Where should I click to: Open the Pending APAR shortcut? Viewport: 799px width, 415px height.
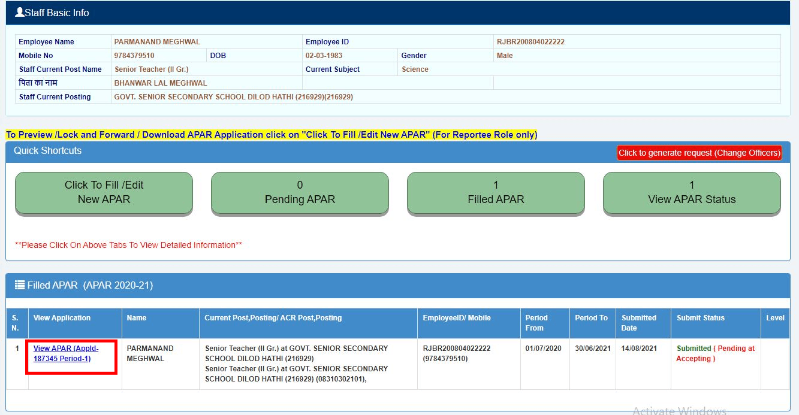coord(300,193)
